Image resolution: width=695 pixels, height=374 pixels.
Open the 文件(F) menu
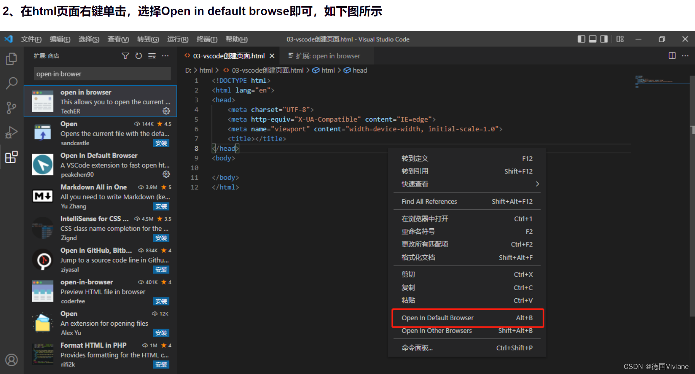[x=31, y=39]
